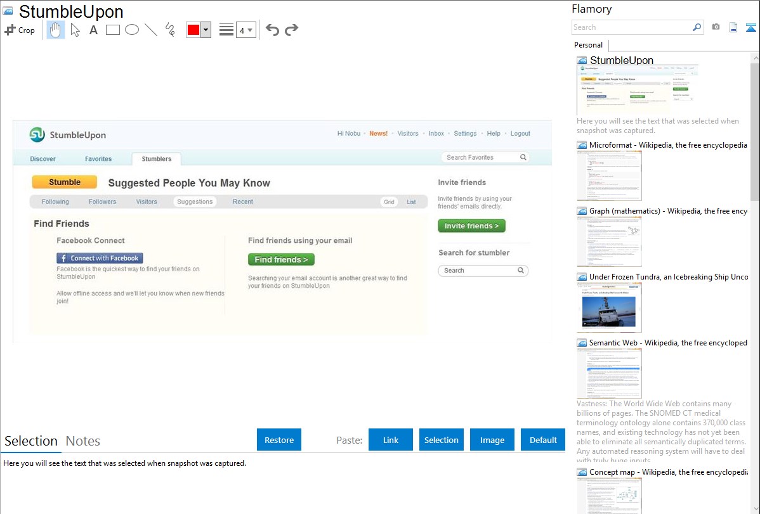Viewport: 760px width, 514px height.
Task: Click Connect with Facebook button
Action: (100, 258)
